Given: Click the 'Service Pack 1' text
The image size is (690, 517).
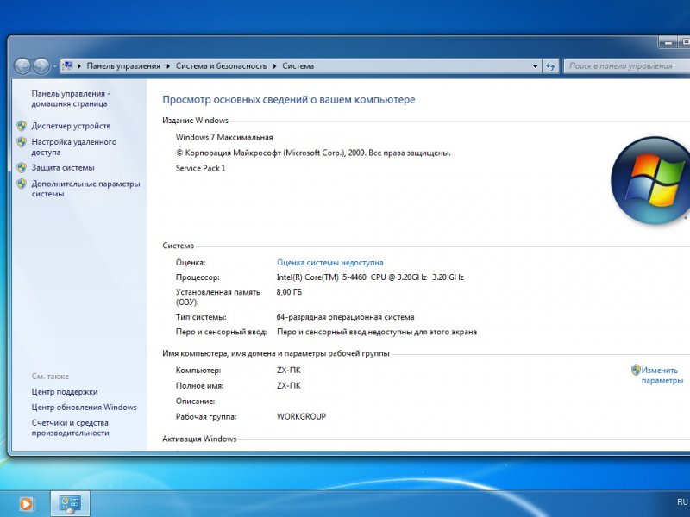Looking at the screenshot, I should 200,168.
